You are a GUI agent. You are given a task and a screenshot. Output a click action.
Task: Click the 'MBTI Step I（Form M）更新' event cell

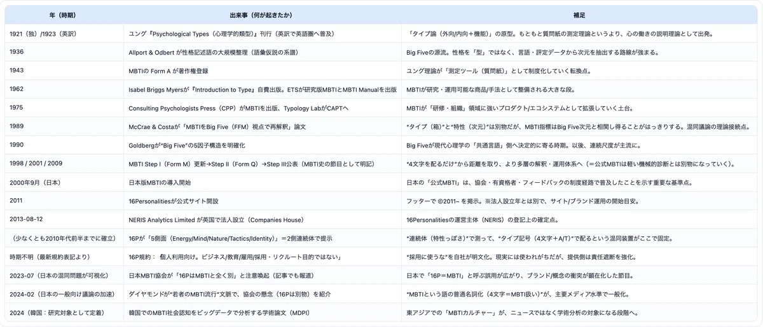coord(262,163)
